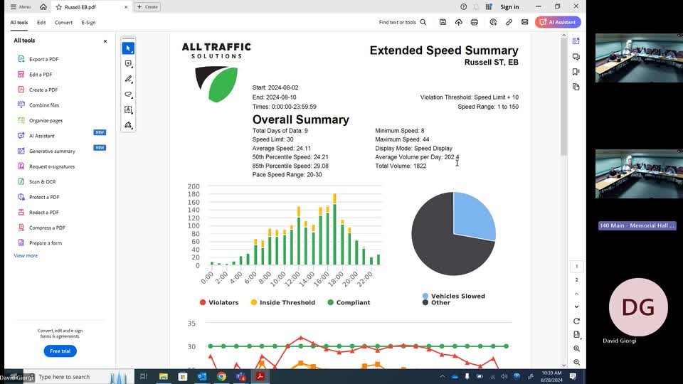The image size is (683, 384).
Task: Go to the Home icon
Action: click(x=43, y=7)
